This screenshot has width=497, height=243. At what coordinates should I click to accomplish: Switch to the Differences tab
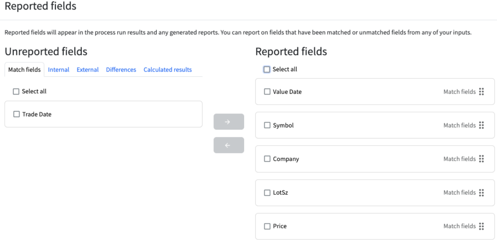pyautogui.click(x=121, y=70)
